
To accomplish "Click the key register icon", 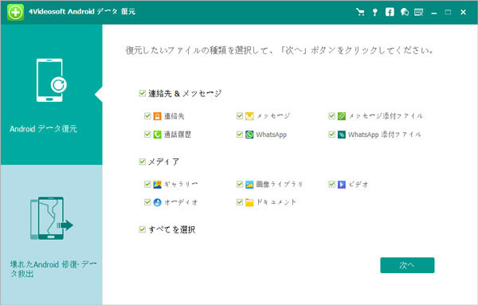I will 375,12.
